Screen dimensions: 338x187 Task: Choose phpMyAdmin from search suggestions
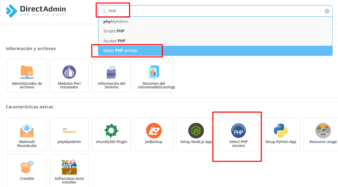click(x=215, y=21)
